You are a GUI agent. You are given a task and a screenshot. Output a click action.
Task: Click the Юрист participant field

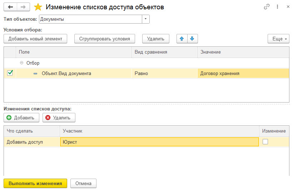[159, 142]
